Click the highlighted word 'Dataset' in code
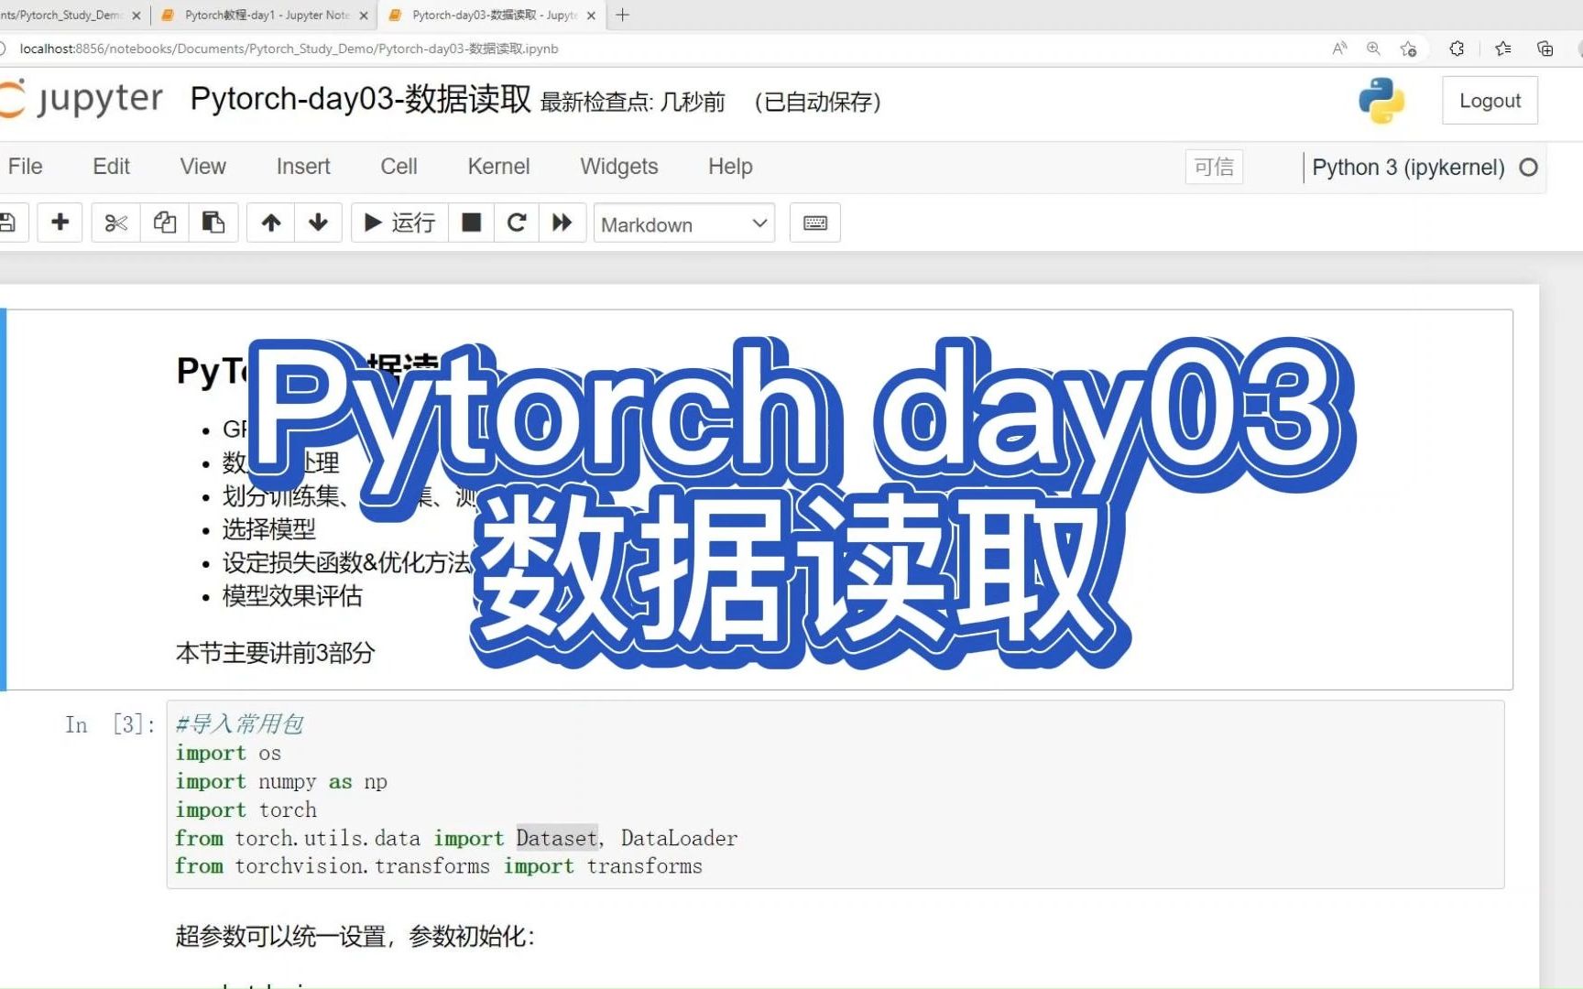This screenshot has height=989, width=1583. click(556, 839)
